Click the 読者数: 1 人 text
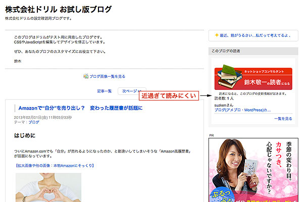 (224, 98)
